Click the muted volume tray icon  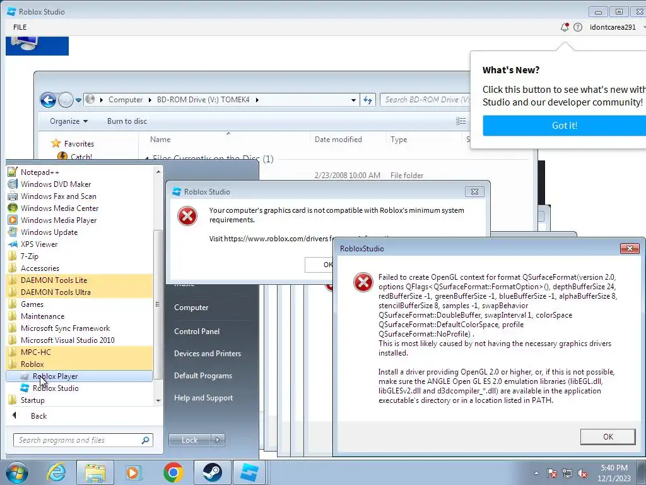(582, 474)
